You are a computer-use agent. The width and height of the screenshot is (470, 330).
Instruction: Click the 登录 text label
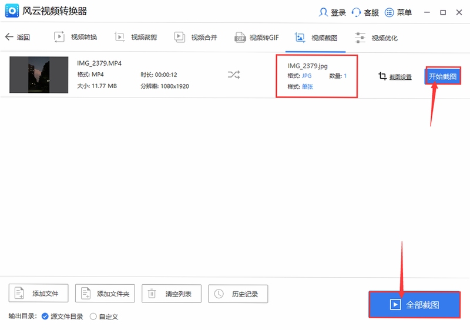click(x=338, y=12)
